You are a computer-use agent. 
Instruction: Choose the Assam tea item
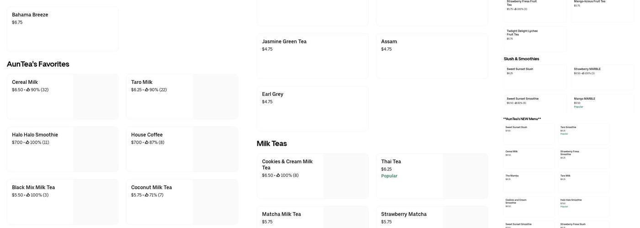tap(432, 56)
